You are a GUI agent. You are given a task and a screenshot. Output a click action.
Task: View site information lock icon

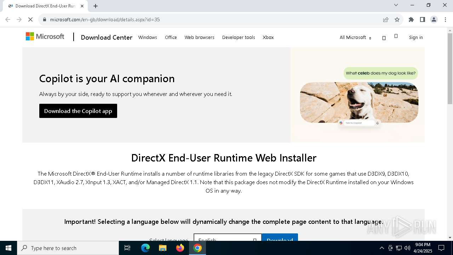coord(45,19)
